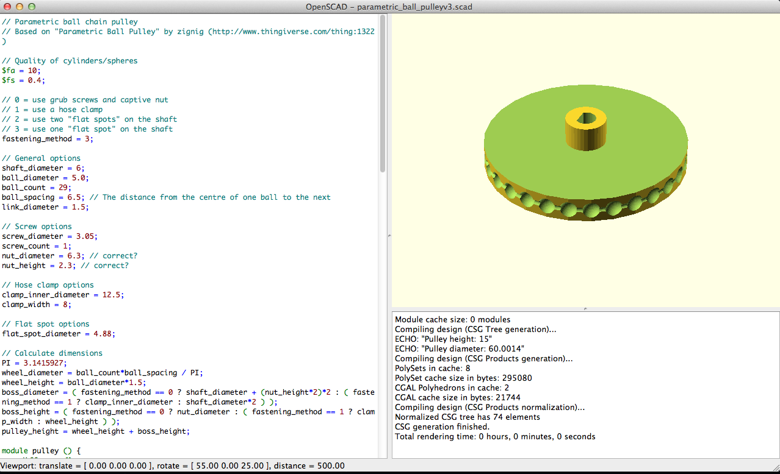Click the grip above the console pane
Viewport: 780px width, 474px height.
[585, 308]
